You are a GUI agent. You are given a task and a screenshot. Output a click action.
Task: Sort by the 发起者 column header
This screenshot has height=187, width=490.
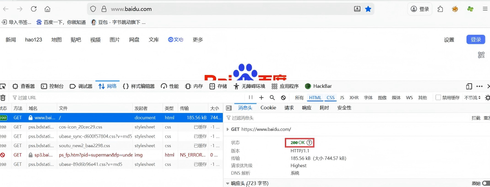[x=147, y=108]
